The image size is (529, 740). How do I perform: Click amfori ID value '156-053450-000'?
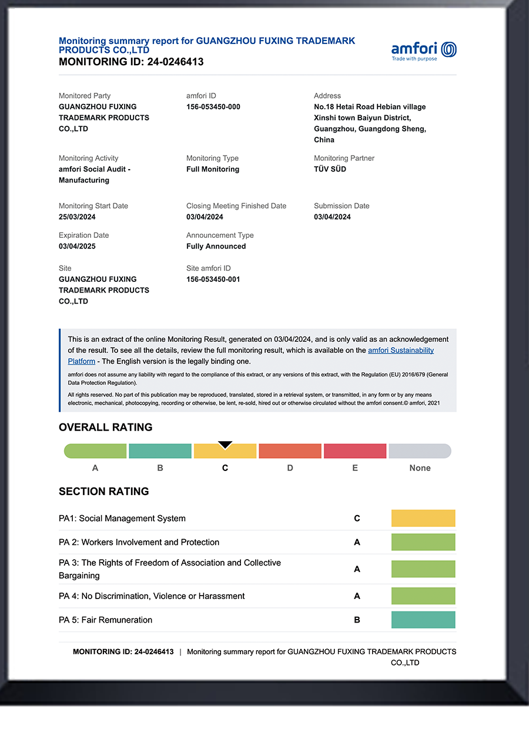point(213,107)
